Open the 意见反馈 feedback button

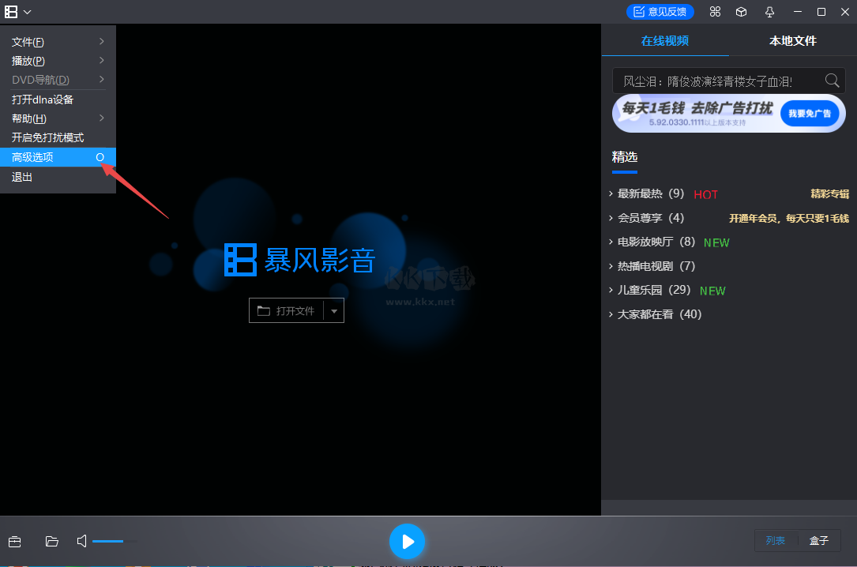pyautogui.click(x=660, y=12)
